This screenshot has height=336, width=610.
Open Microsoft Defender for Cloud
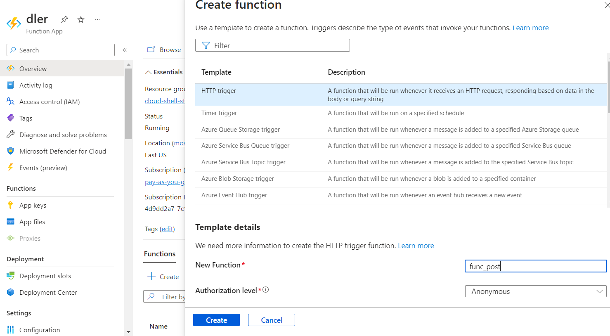click(x=62, y=151)
